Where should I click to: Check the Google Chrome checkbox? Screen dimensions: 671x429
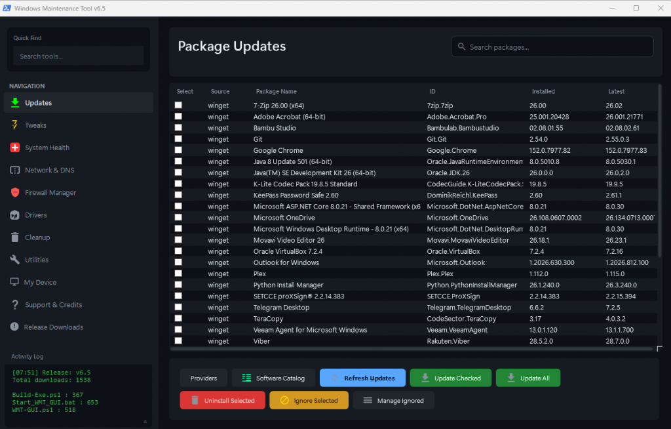tap(178, 150)
